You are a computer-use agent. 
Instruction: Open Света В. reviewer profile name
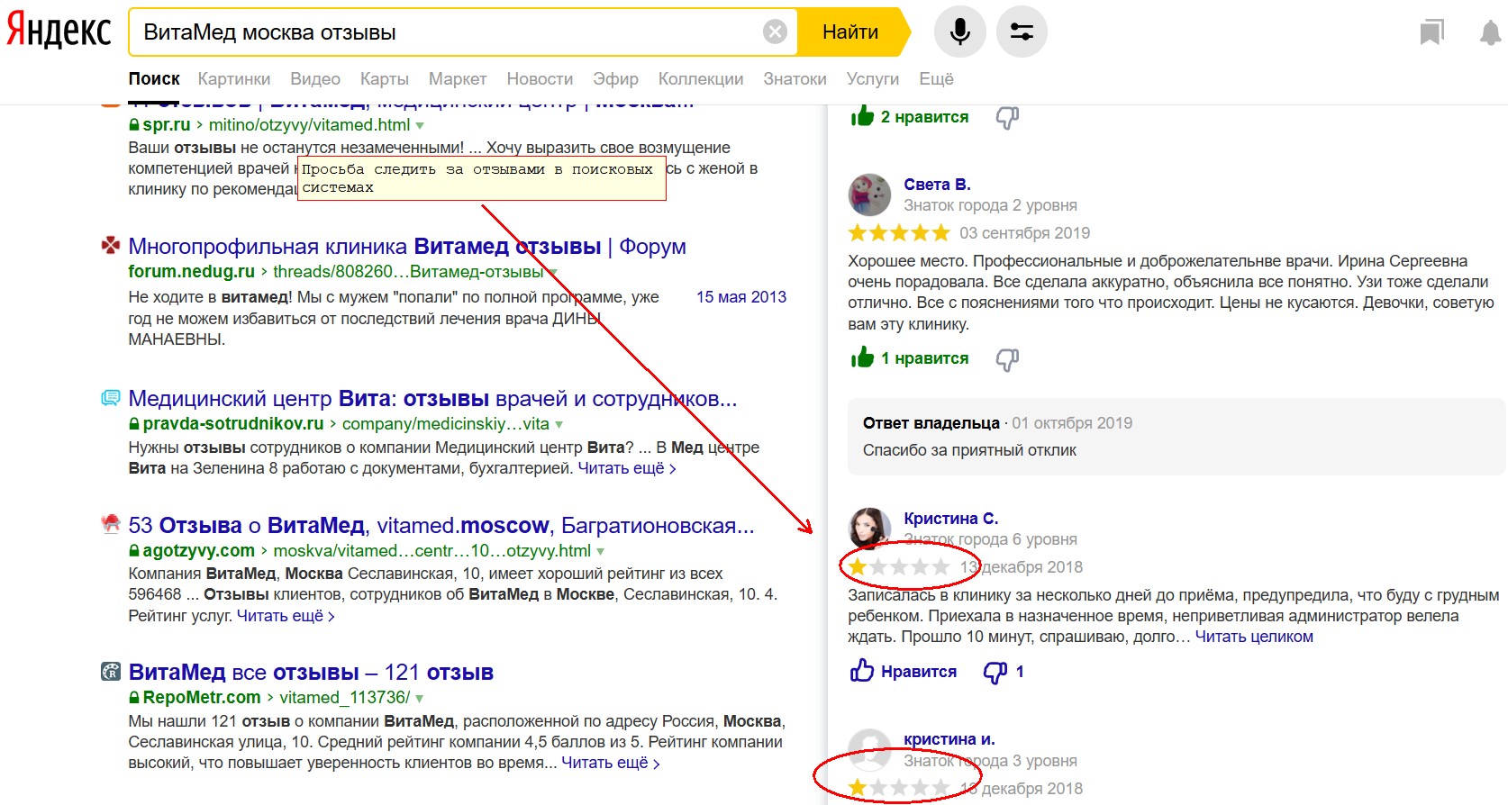pos(937,185)
